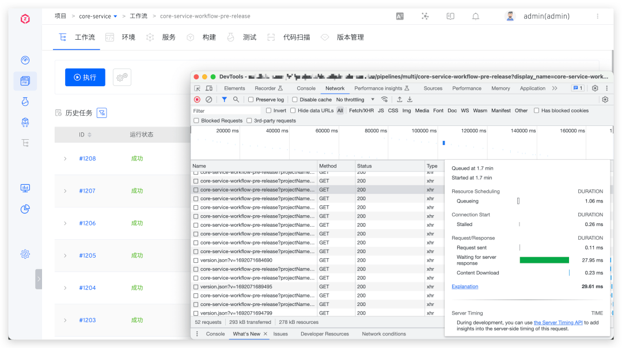Screen dimensions: 622x348
Task: Open the three-dot menu beside admin
Action: [x=597, y=16]
